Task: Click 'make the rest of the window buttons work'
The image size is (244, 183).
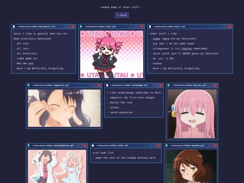Action: pos(124,158)
